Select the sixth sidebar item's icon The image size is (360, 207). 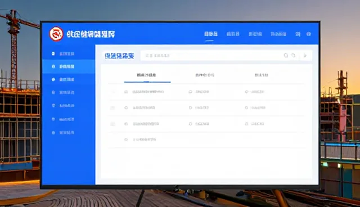click(x=53, y=119)
